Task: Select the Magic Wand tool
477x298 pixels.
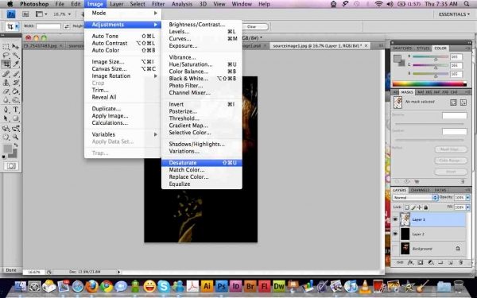Action: pos(16,56)
